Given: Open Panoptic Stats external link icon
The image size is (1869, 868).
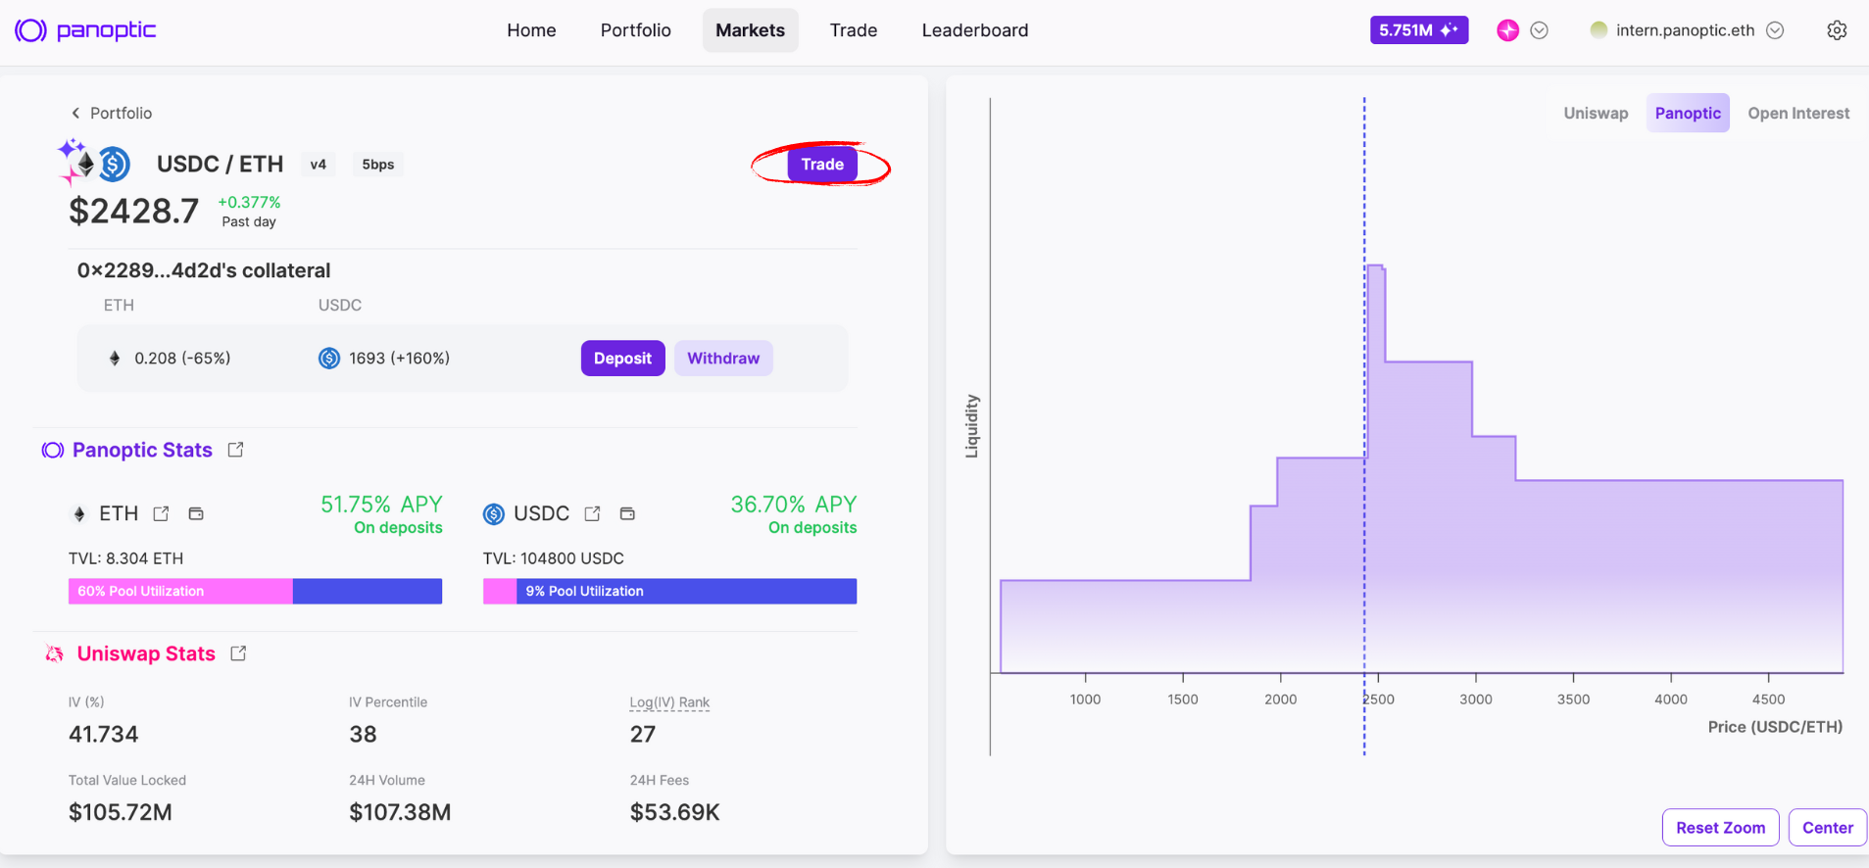Looking at the screenshot, I should point(235,450).
